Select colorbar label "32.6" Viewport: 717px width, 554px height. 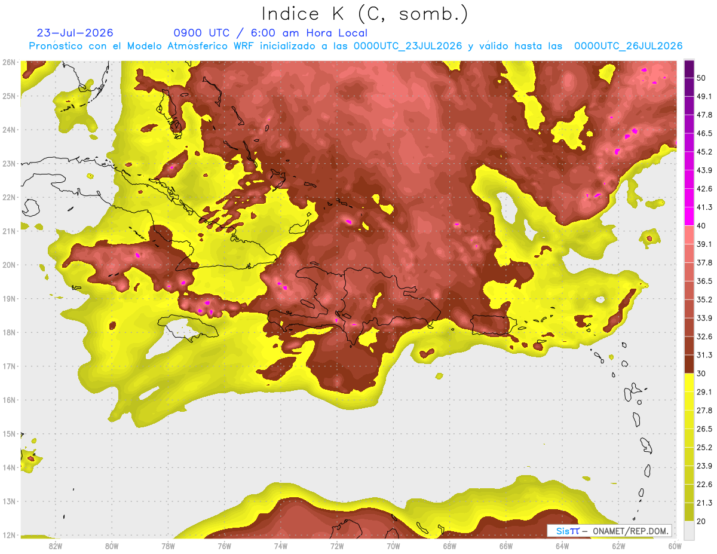[x=705, y=336]
